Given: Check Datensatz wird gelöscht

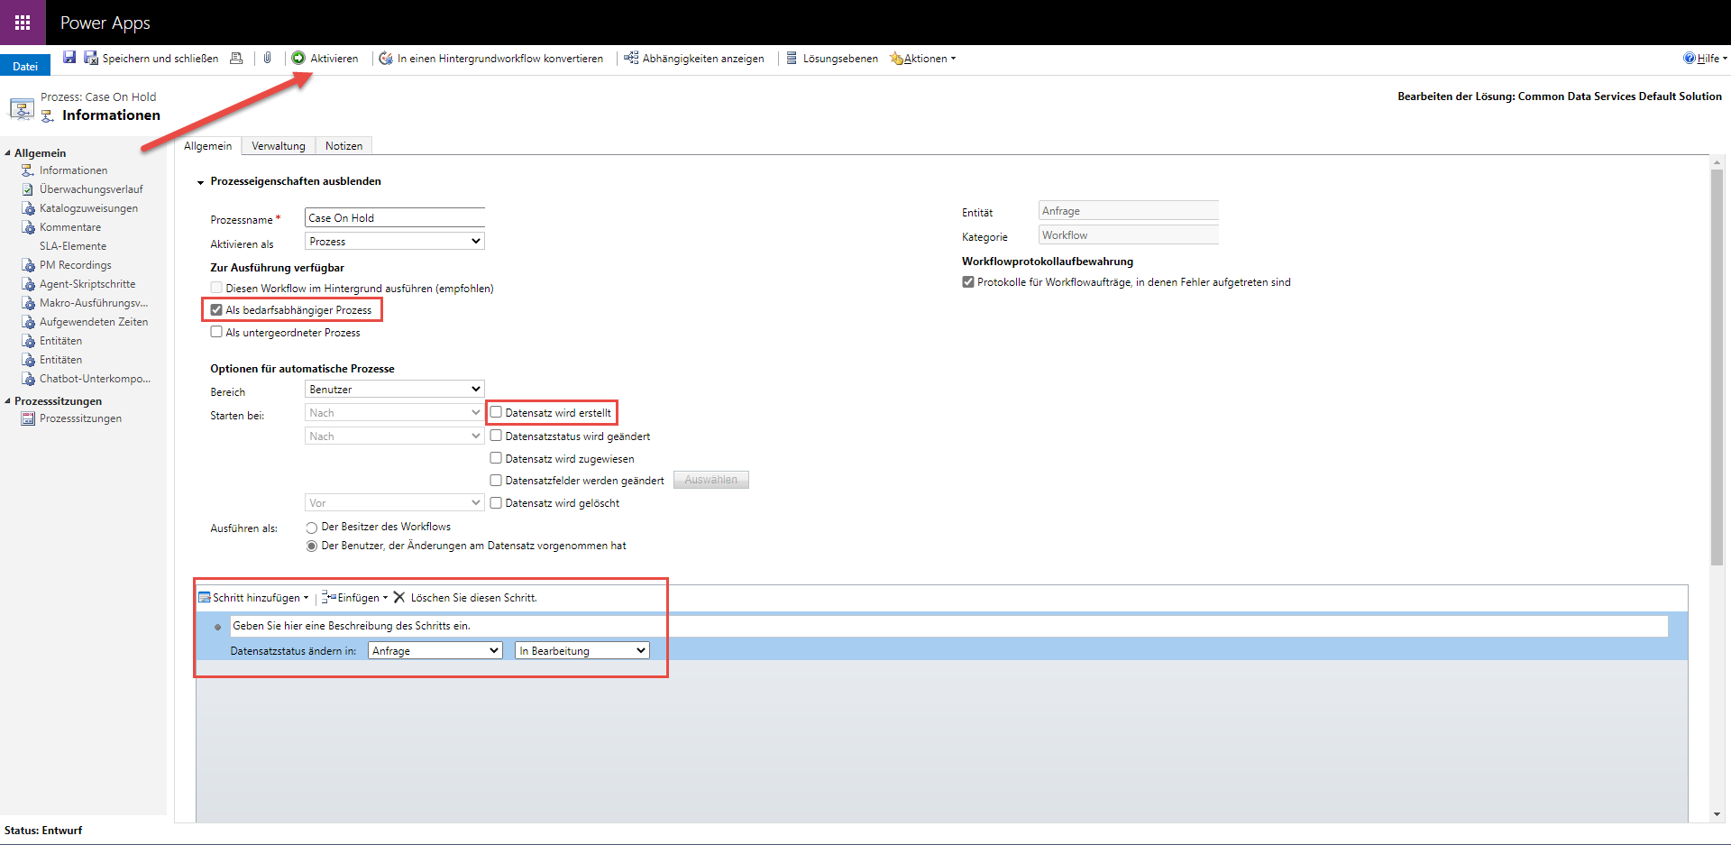Looking at the screenshot, I should tap(496, 502).
